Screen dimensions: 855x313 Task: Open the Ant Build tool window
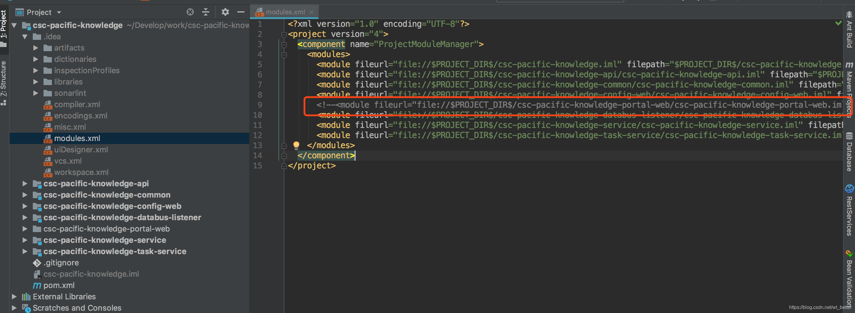[x=849, y=30]
